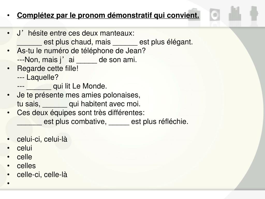Select the answer 'celle-ci, celle-là'

[x=42, y=175]
